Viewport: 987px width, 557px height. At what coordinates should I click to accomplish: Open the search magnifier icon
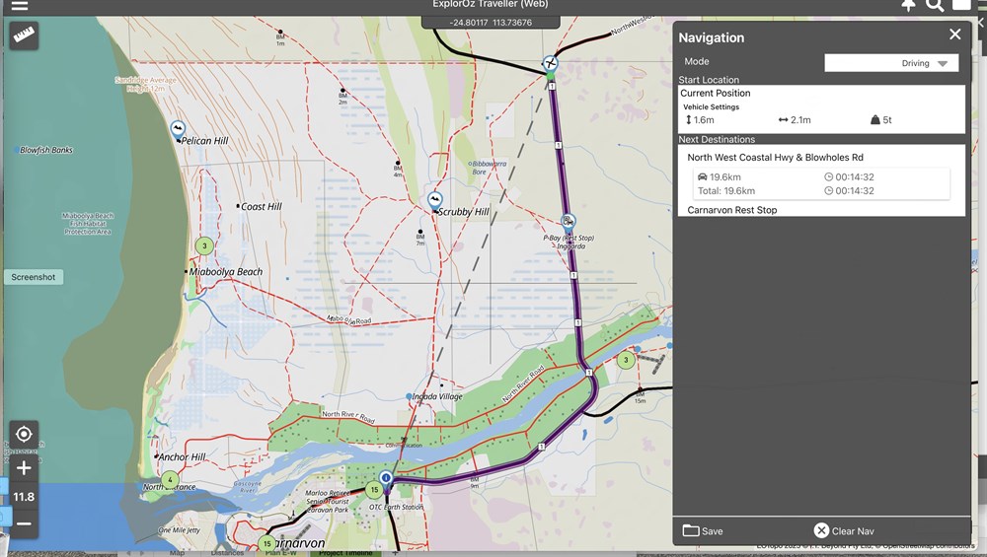click(935, 6)
